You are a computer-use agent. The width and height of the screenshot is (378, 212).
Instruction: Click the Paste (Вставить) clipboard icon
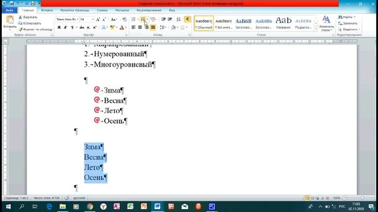(10, 19)
